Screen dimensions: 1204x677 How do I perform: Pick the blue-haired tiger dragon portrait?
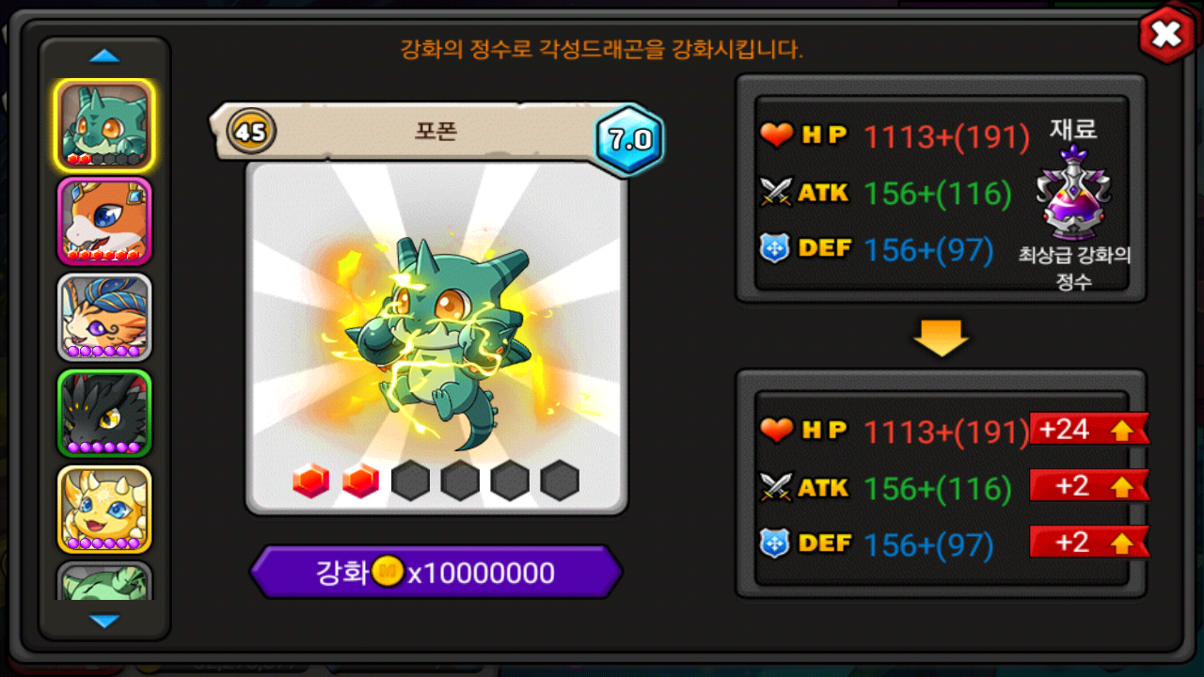click(x=104, y=318)
